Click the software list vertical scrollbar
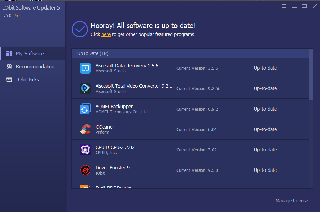 (310, 75)
